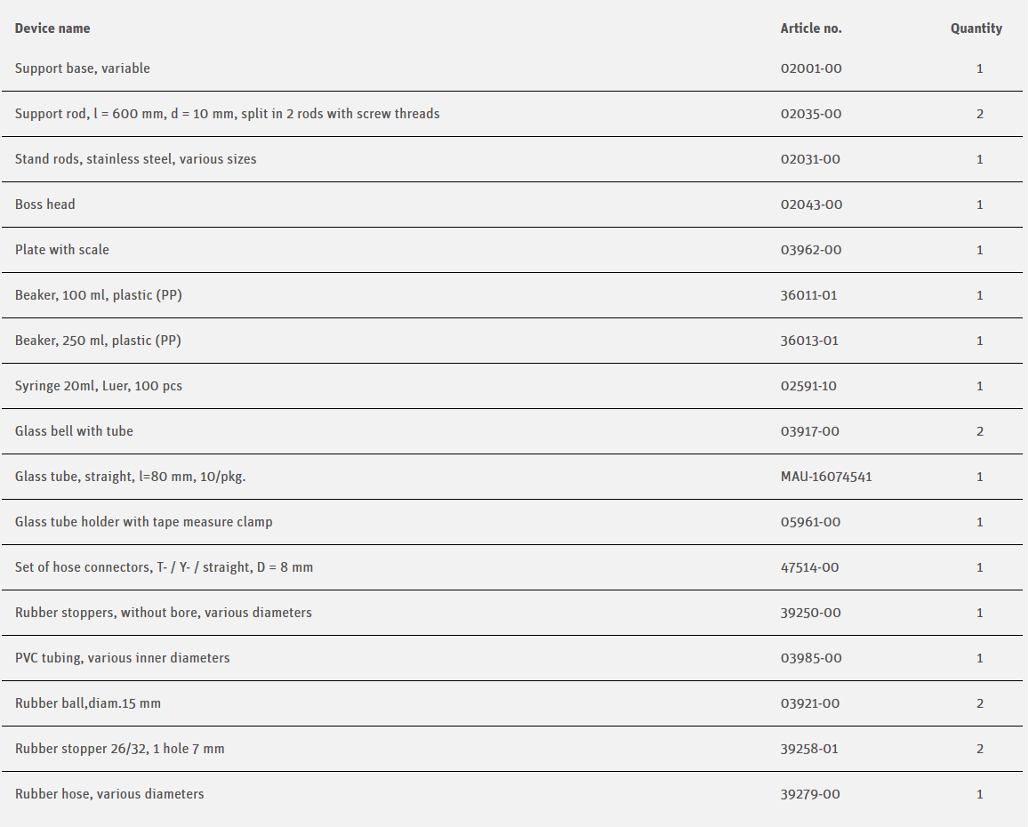The height and width of the screenshot is (827, 1029).
Task: Open Rubber hose, various diameters item
Action: pyautogui.click(x=109, y=794)
